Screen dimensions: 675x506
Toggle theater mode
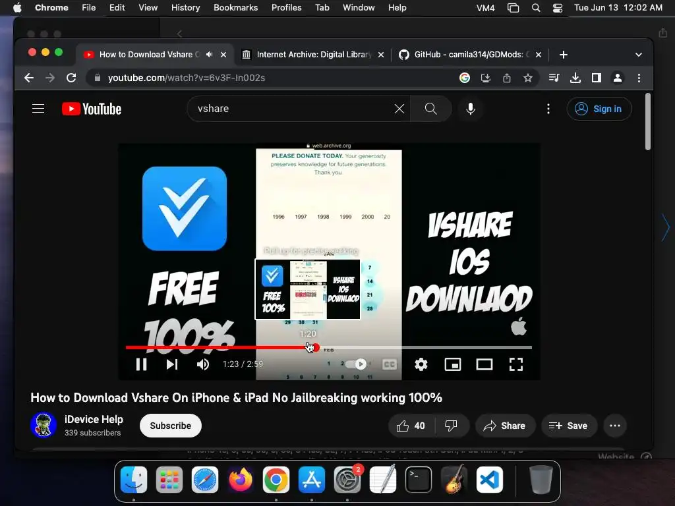[x=484, y=364]
